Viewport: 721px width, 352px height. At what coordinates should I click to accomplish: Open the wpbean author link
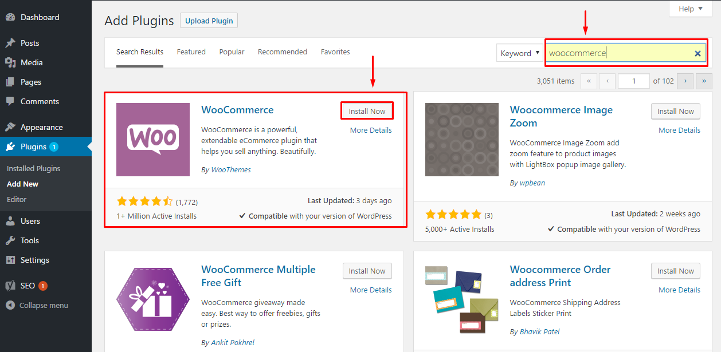pos(532,183)
